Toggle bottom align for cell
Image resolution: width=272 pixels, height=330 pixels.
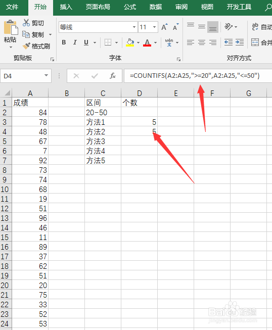click(x=213, y=27)
